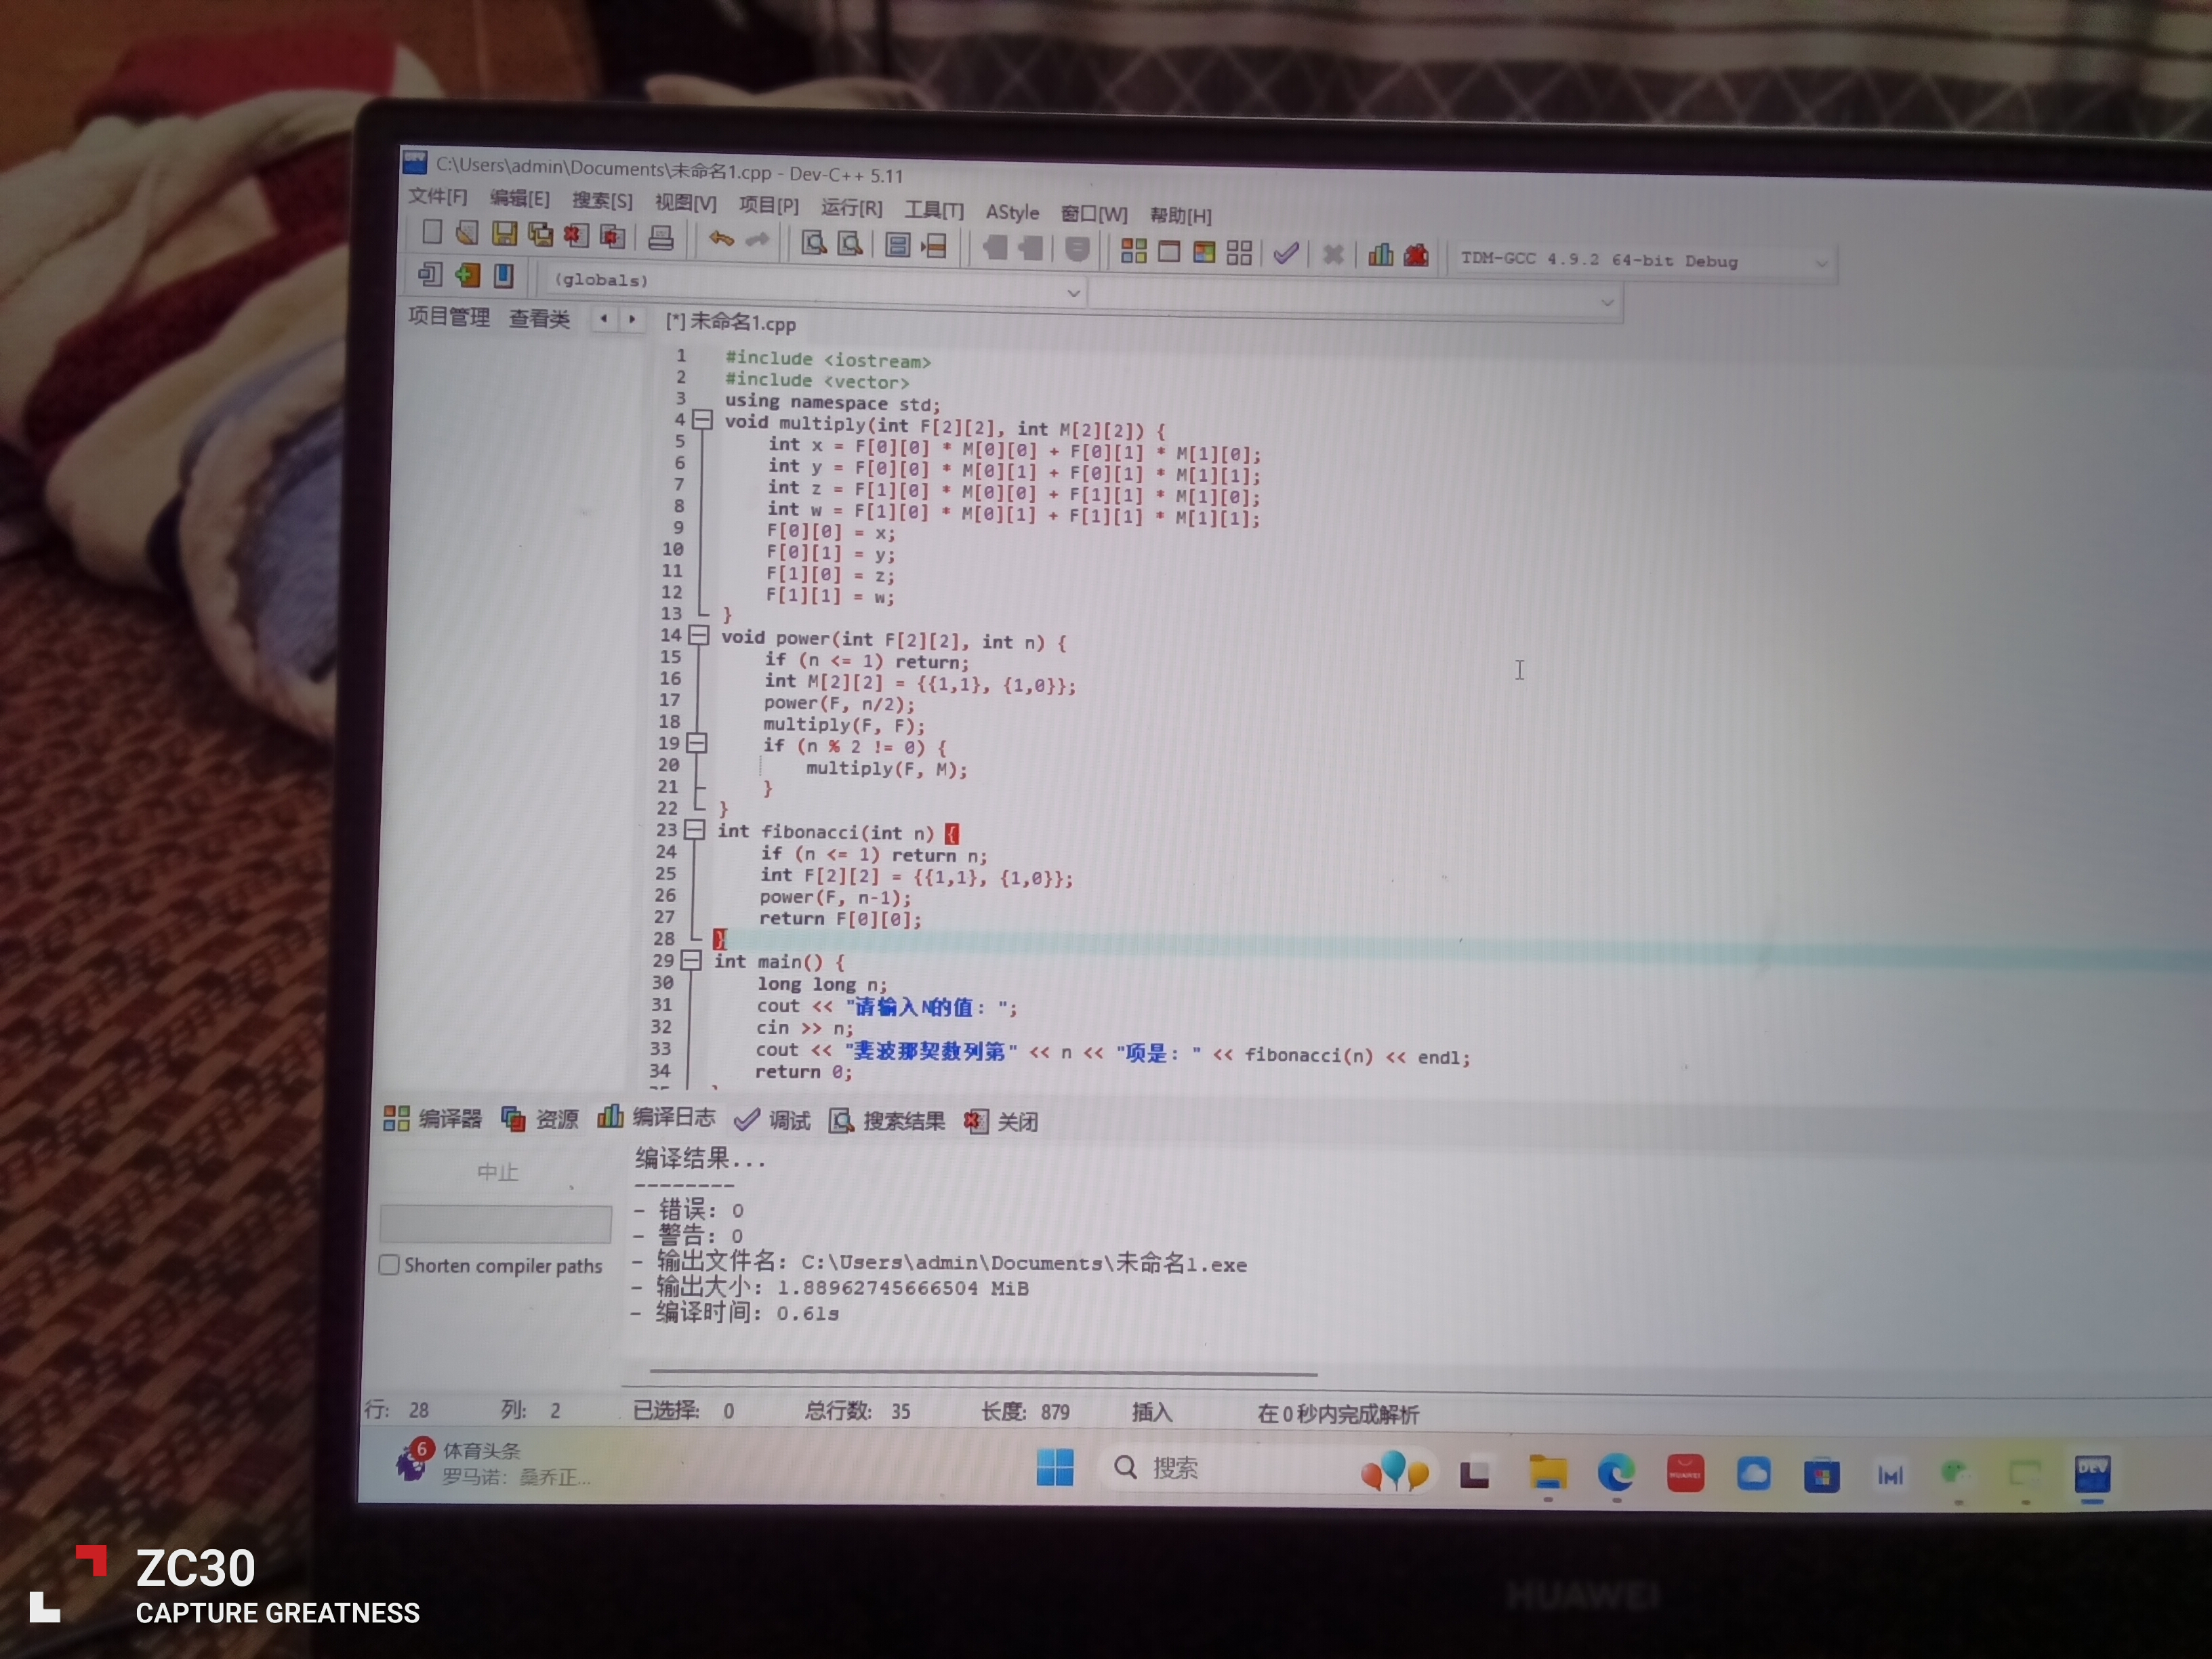Open the 视图[V] menu
Screen dimensions: 2212x1659
pyautogui.click(x=686, y=203)
